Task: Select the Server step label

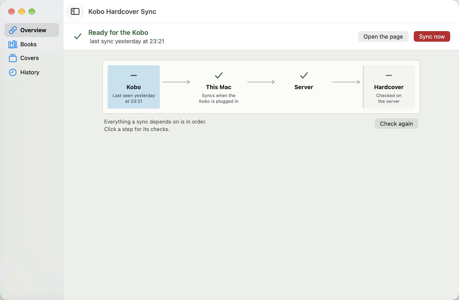Action: click(x=304, y=87)
